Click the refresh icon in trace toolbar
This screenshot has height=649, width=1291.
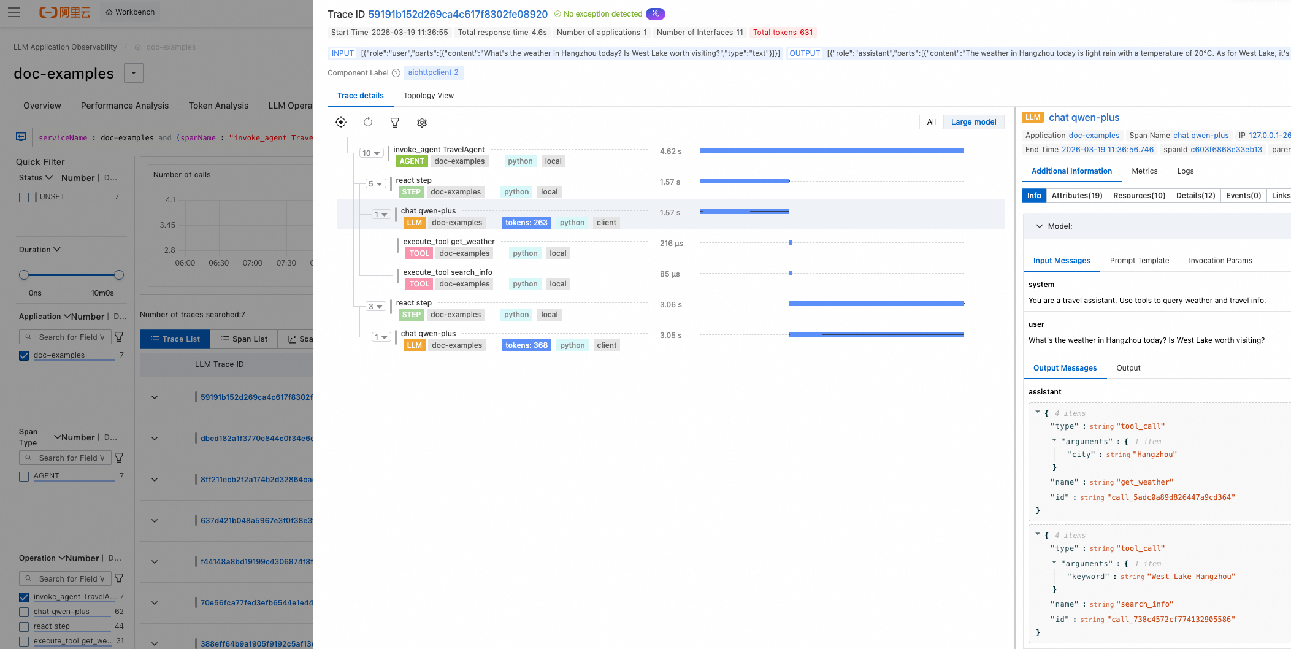368,122
